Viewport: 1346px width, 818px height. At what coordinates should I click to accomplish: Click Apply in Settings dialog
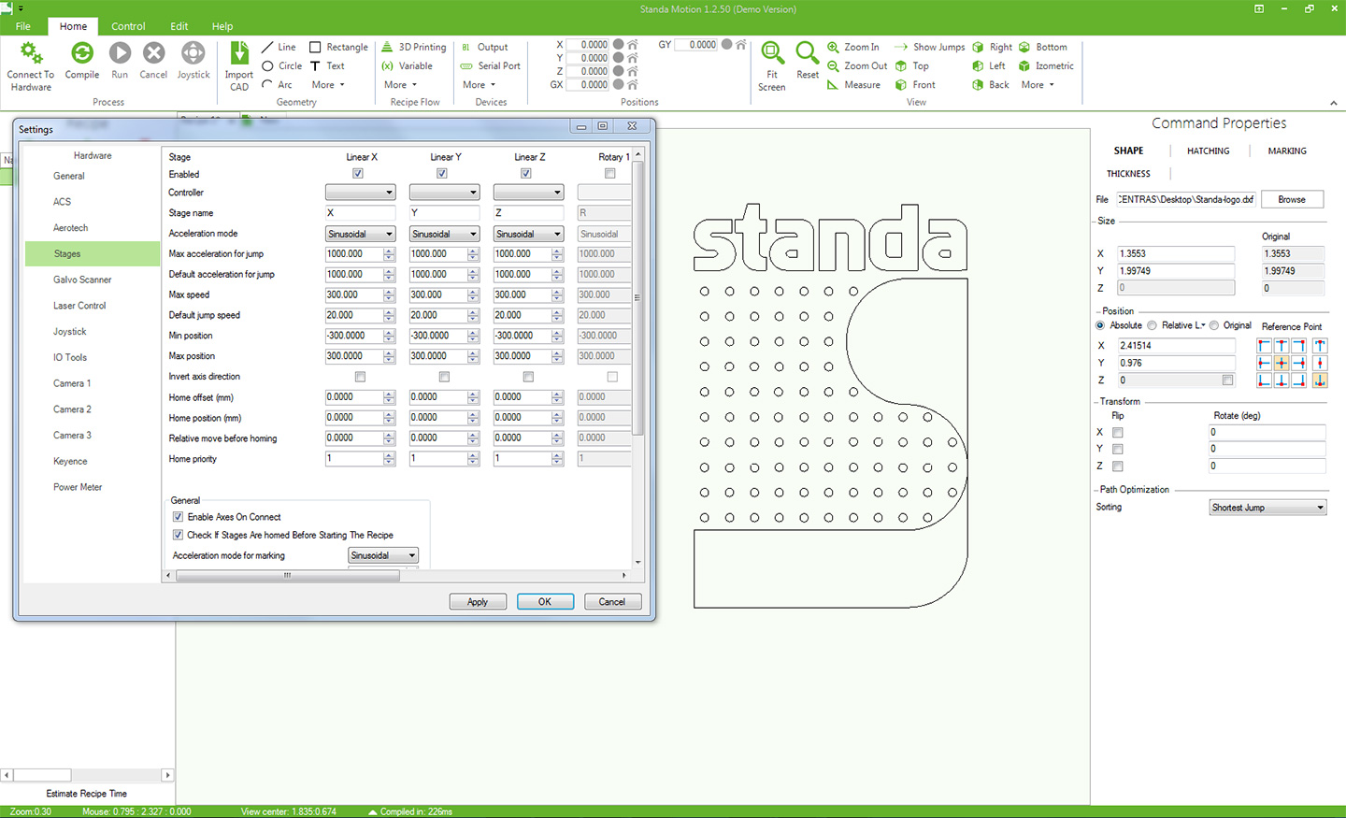(x=478, y=602)
